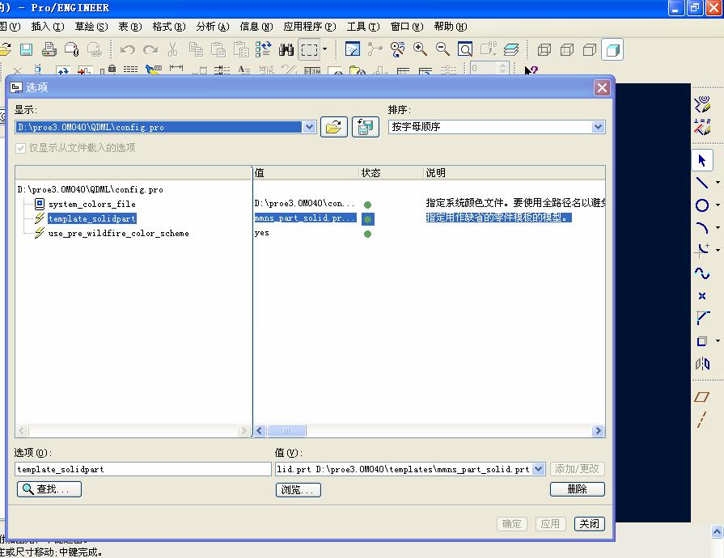Expand the Circle tool flyout arrow
The width and height of the screenshot is (724, 558).
pyautogui.click(x=718, y=205)
